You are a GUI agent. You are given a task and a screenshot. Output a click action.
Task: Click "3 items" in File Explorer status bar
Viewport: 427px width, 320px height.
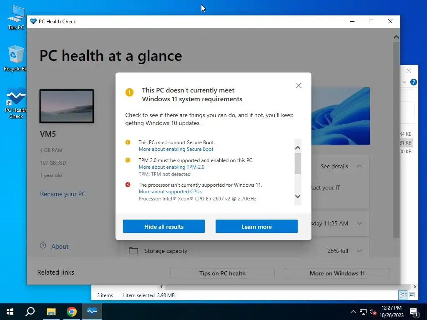(x=105, y=295)
